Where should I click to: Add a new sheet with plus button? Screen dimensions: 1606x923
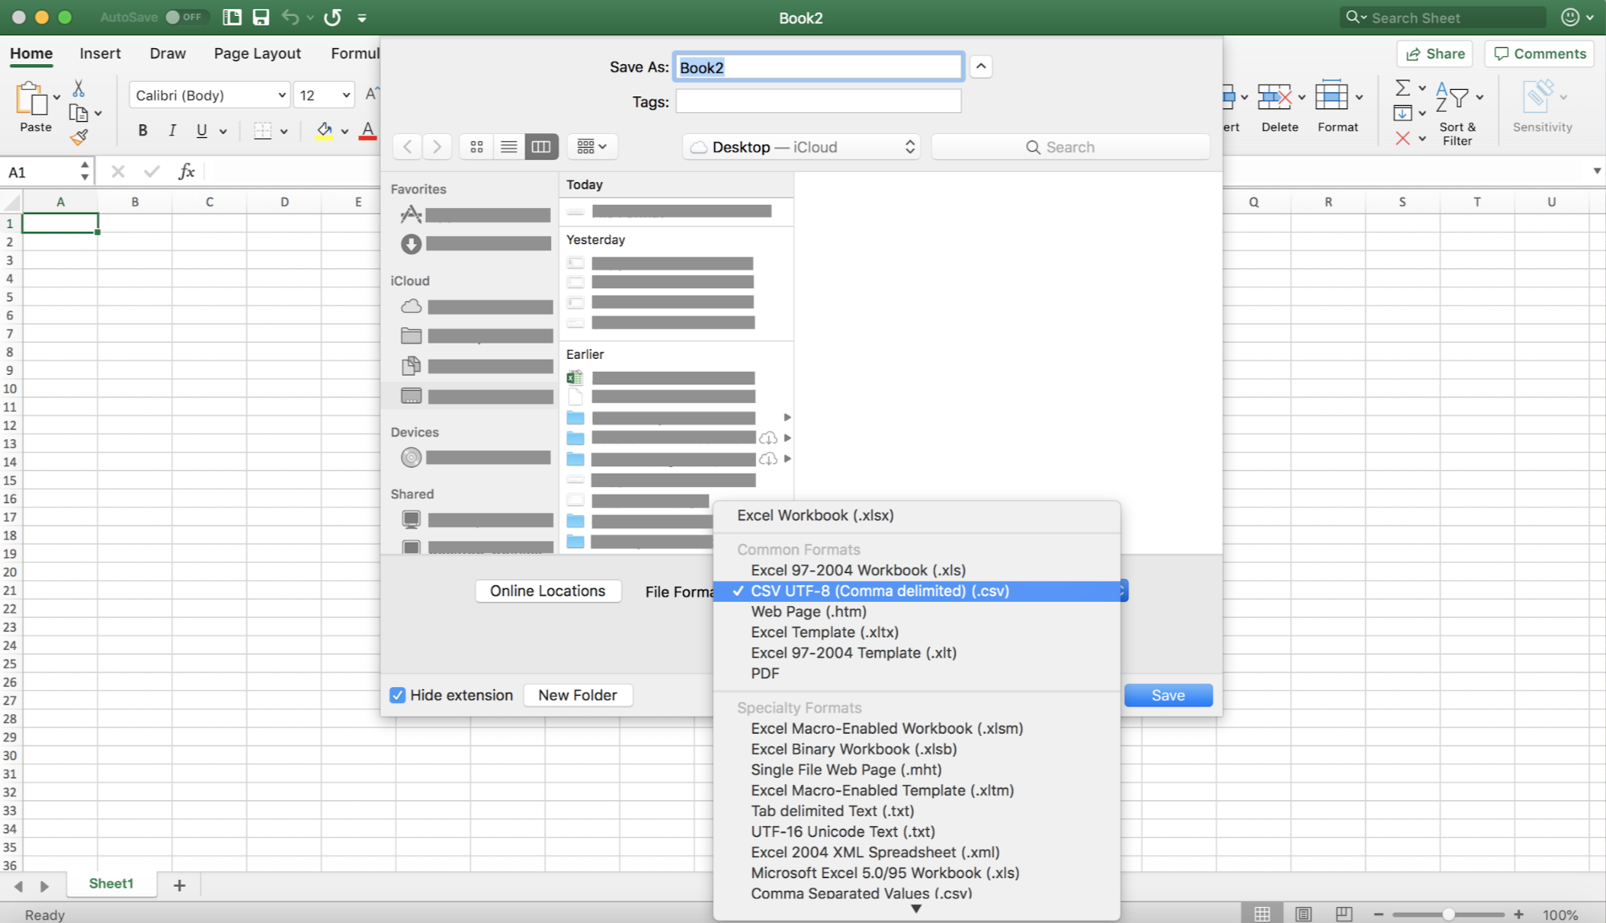coord(179,884)
